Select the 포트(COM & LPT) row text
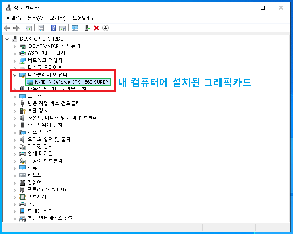 (x=47, y=189)
